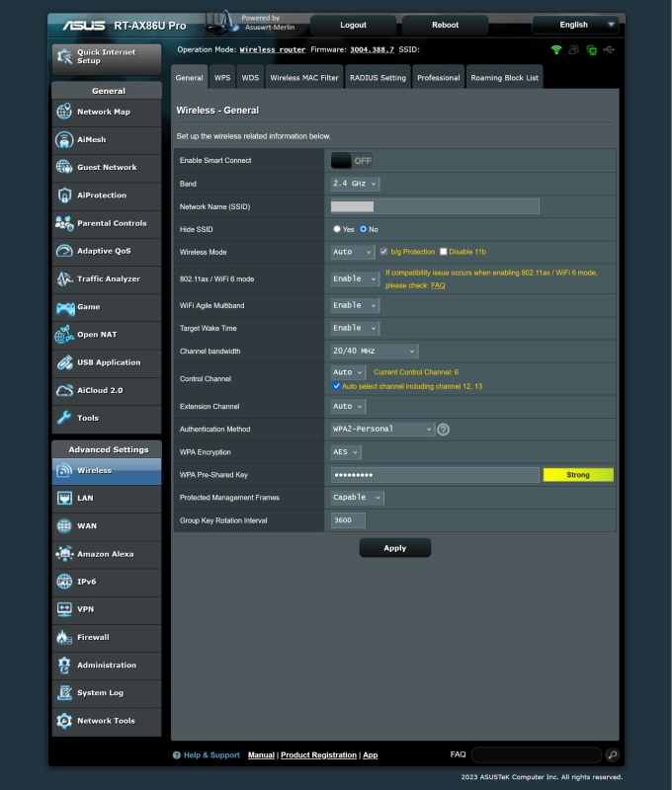Viewport: 672px width, 790px height.
Task: Open Control Channel Auto dropdown
Action: coord(348,372)
